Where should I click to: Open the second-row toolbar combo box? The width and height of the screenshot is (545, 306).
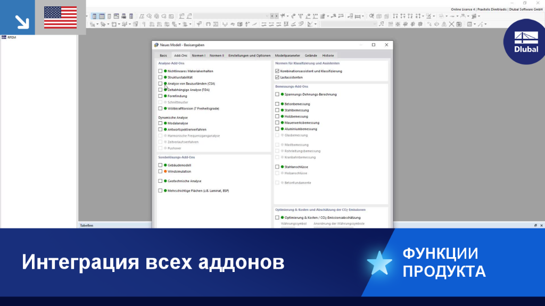[349, 24]
